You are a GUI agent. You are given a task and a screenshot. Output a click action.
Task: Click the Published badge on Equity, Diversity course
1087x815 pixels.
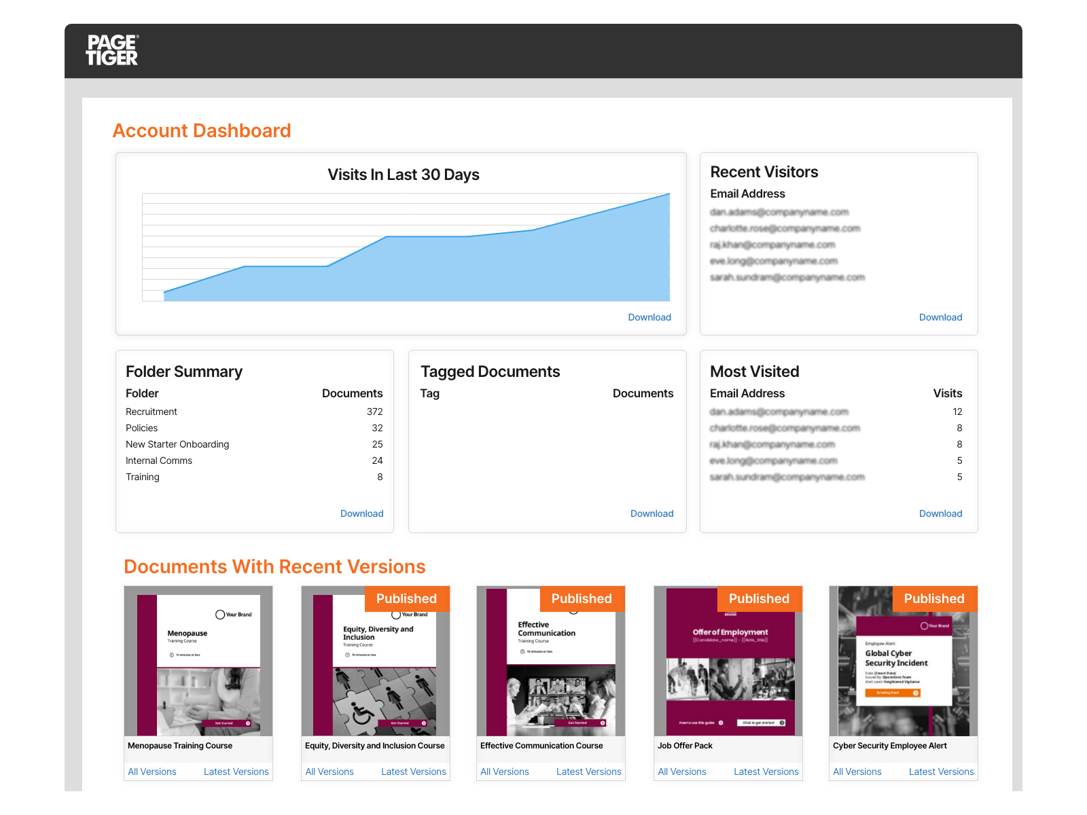click(x=407, y=598)
